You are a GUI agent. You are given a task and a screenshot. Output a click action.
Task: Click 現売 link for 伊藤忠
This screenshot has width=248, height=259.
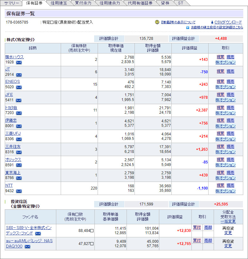(x=231, y=120)
